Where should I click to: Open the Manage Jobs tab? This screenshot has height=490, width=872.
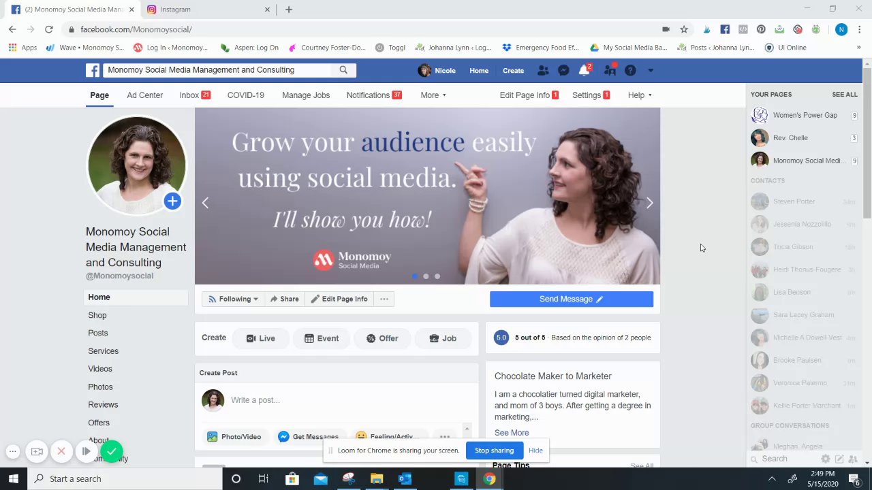point(306,95)
